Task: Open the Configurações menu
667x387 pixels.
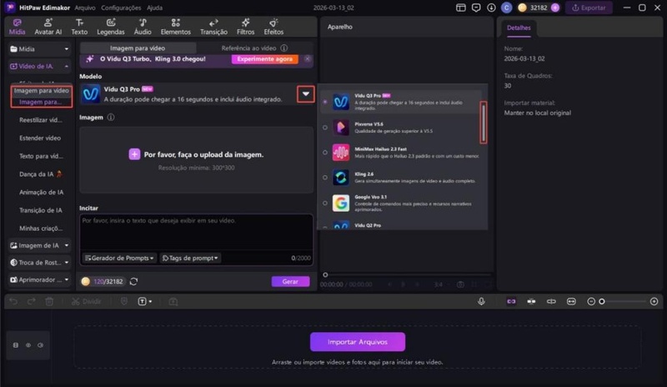Action: 121,8
